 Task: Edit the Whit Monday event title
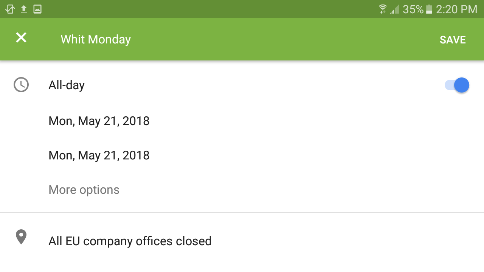(96, 39)
